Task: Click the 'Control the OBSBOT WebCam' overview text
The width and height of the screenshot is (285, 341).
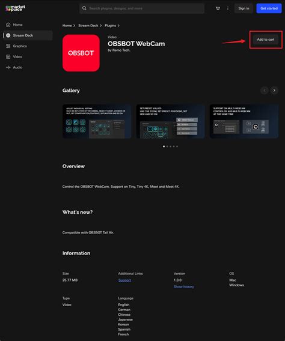Action: pos(121,187)
